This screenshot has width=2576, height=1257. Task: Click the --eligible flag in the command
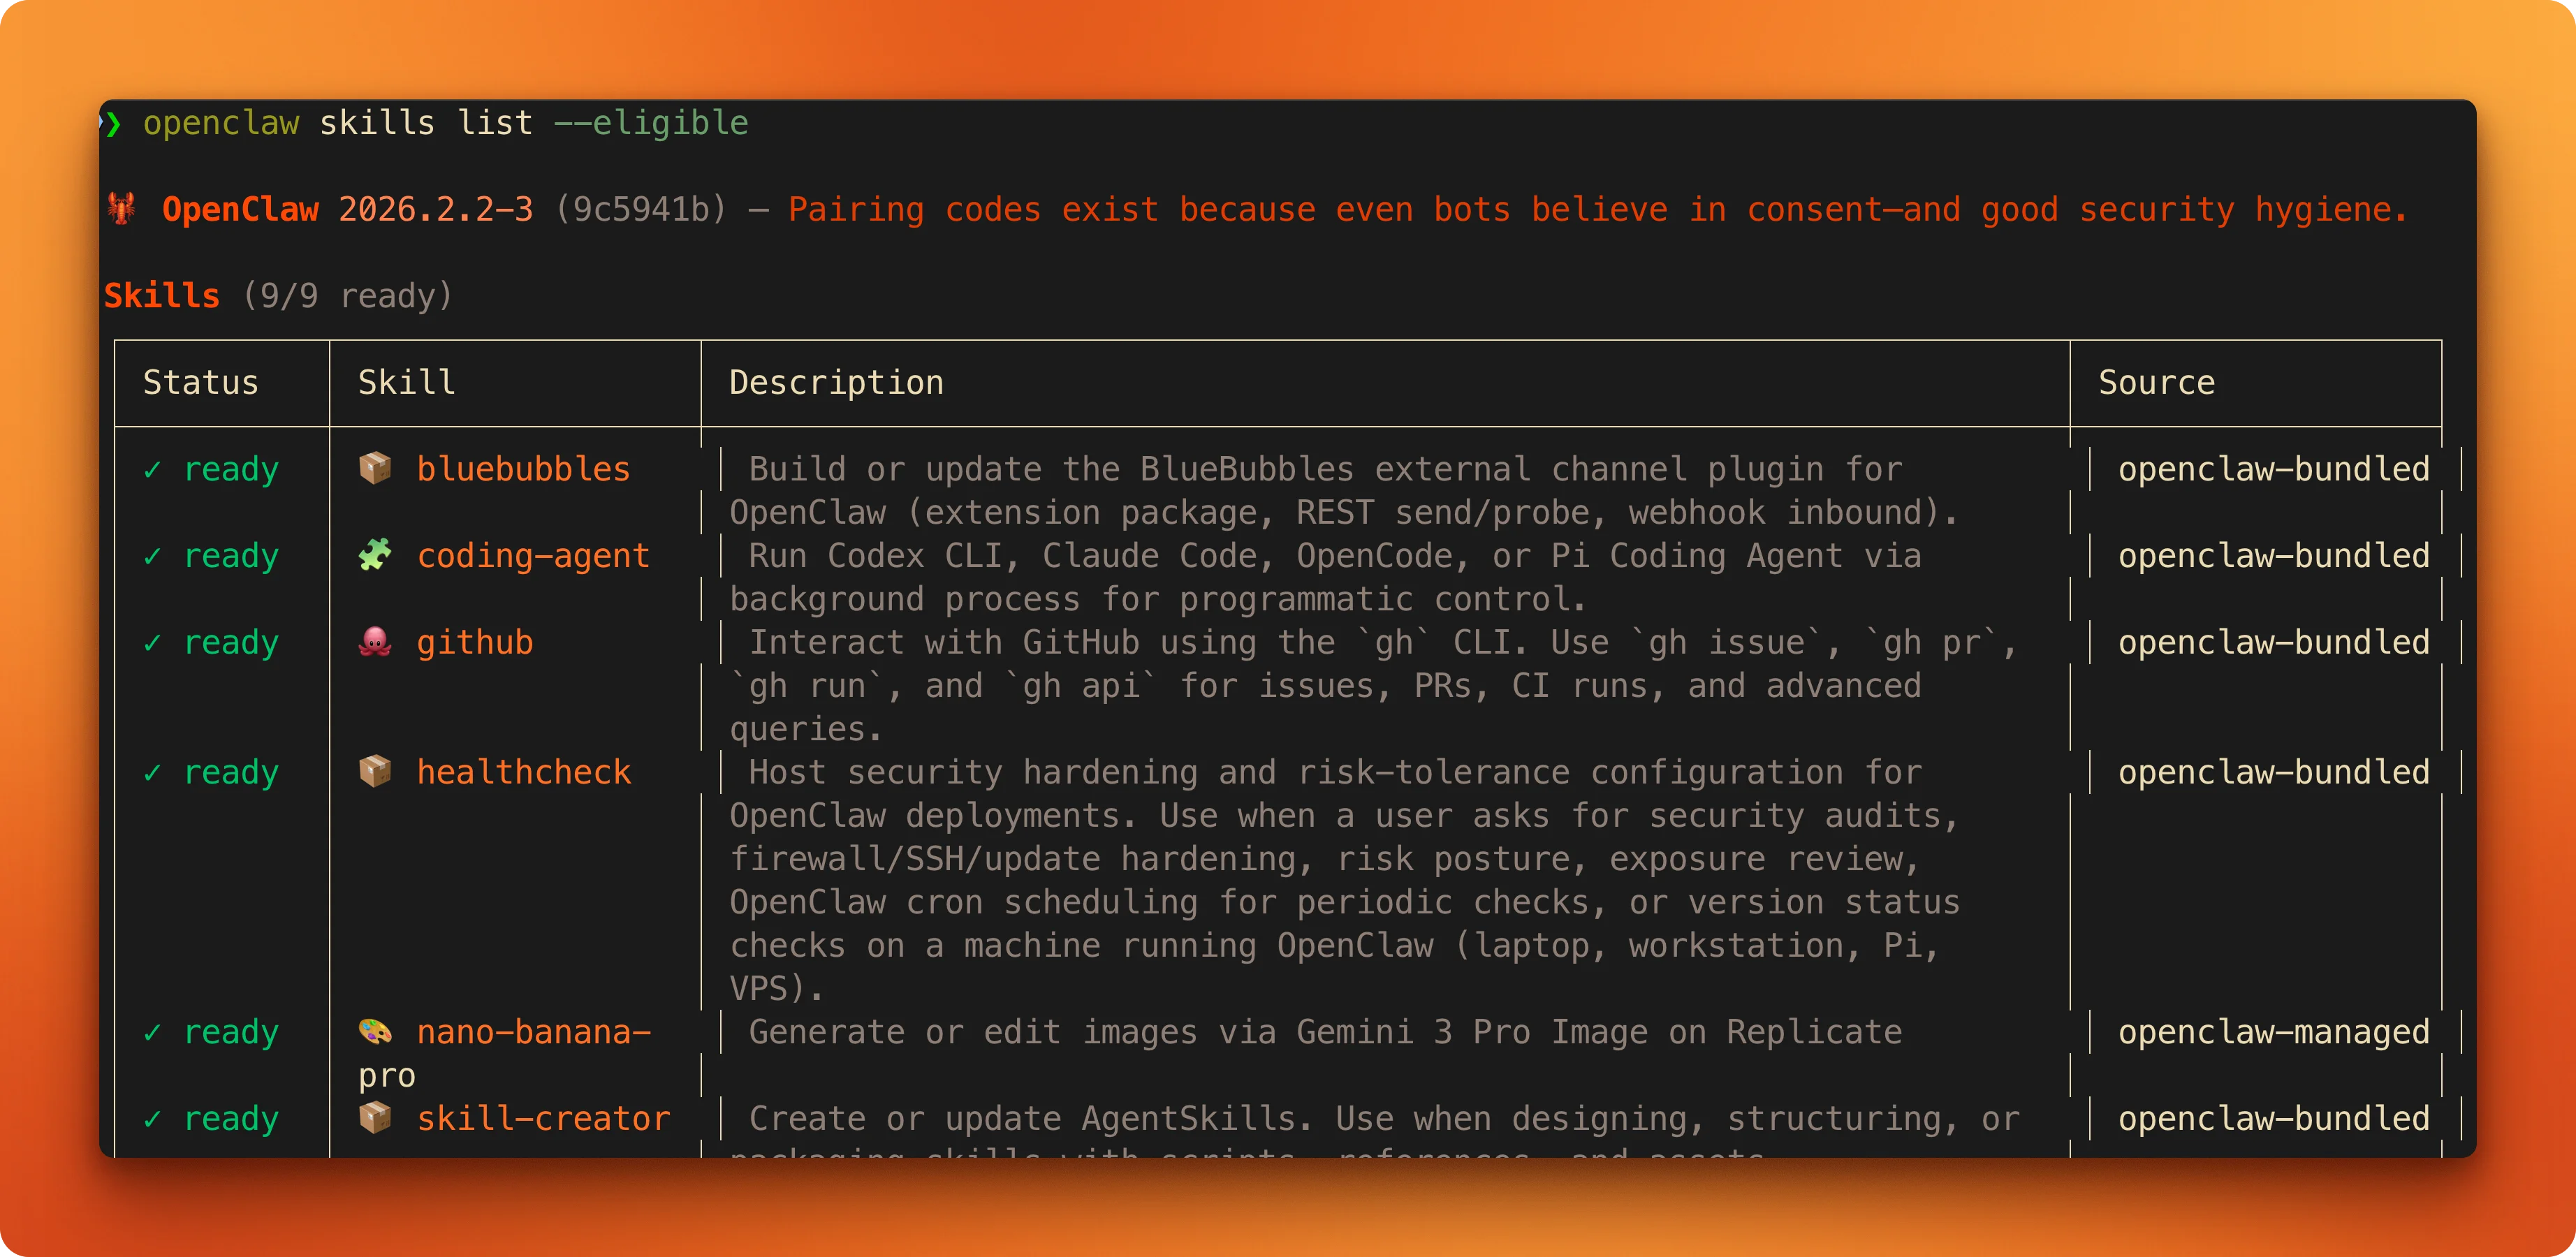point(651,123)
